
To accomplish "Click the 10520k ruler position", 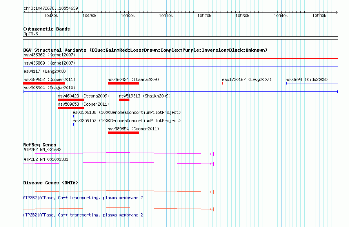I will (x=204, y=16).
